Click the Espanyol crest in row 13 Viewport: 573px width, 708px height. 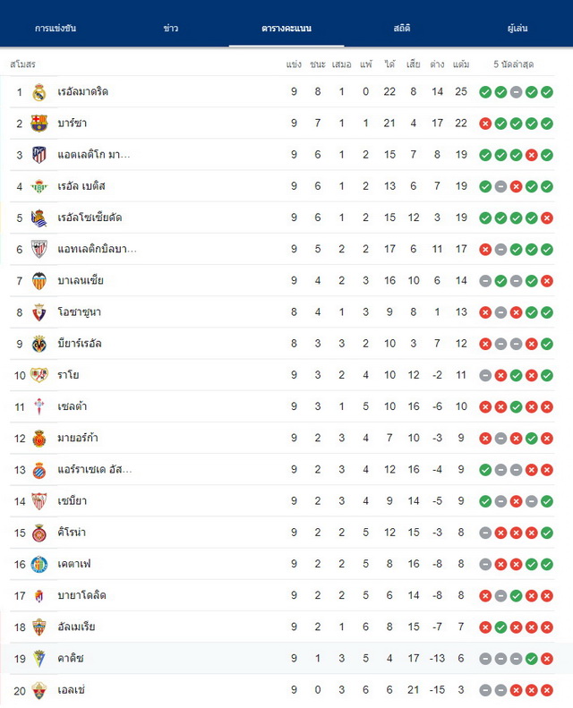point(39,470)
